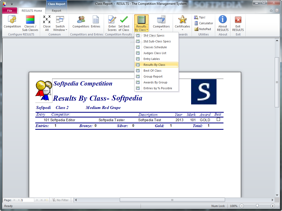The width and height of the screenshot is (282, 211).
Task: Open the Competitors people icon
Action: pyautogui.click(x=81, y=22)
